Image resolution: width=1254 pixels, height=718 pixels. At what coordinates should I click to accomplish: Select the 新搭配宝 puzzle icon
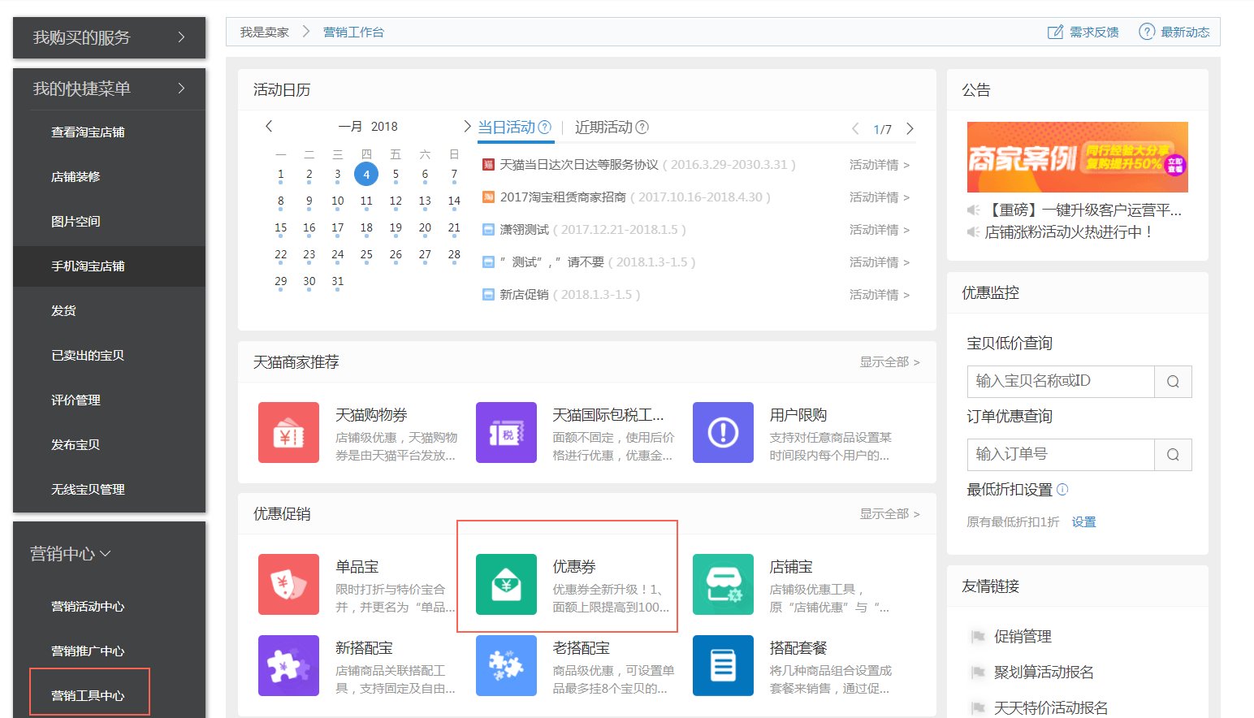288,665
